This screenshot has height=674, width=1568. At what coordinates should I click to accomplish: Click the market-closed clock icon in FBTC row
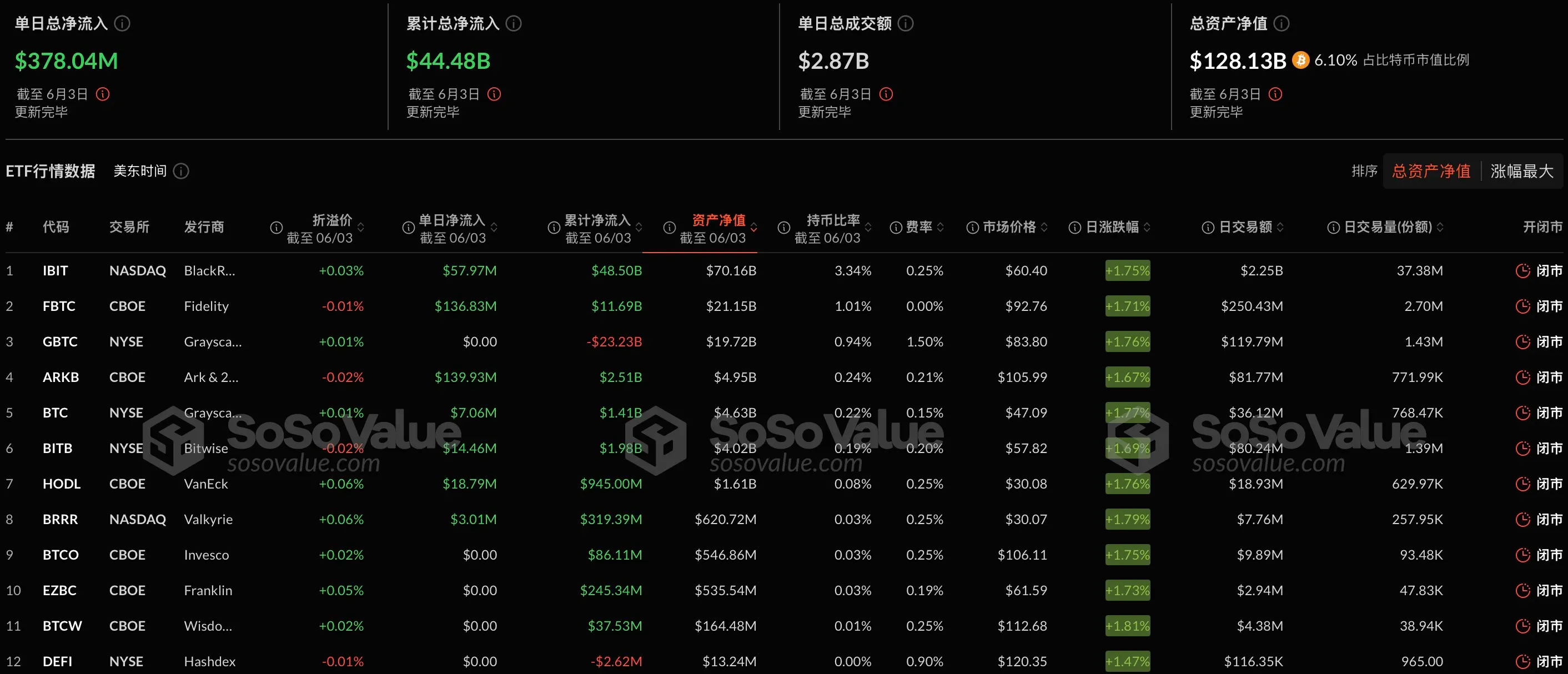click(x=1522, y=306)
